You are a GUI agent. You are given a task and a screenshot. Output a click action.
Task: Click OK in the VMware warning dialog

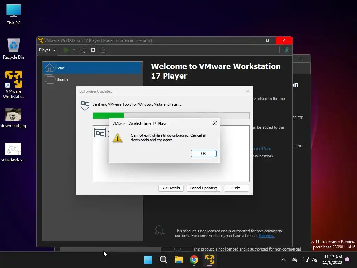(x=204, y=154)
